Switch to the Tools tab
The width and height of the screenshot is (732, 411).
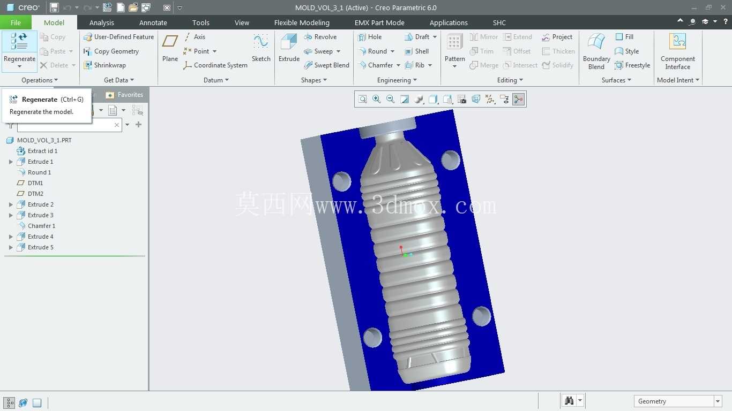[201, 22]
